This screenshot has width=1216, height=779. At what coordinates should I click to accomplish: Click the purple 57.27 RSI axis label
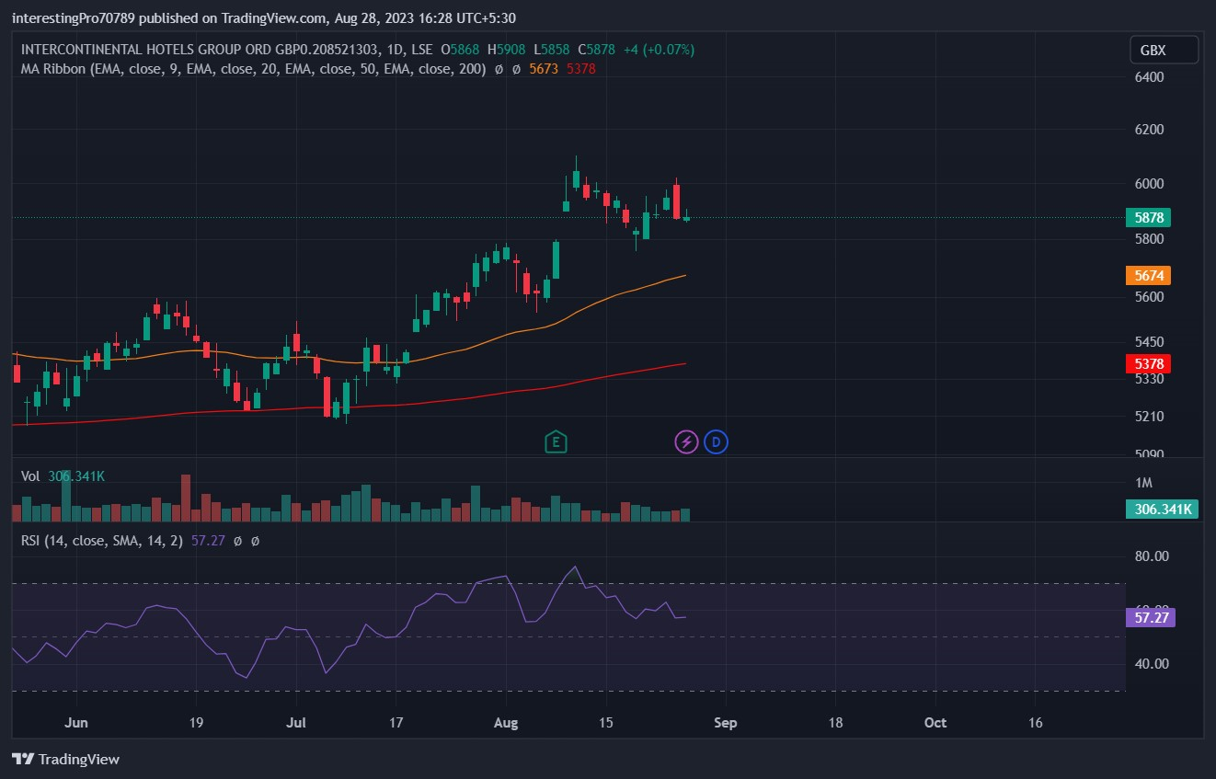1150,617
